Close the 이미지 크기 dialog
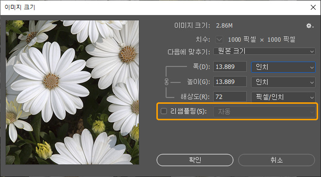 (x=313, y=7)
